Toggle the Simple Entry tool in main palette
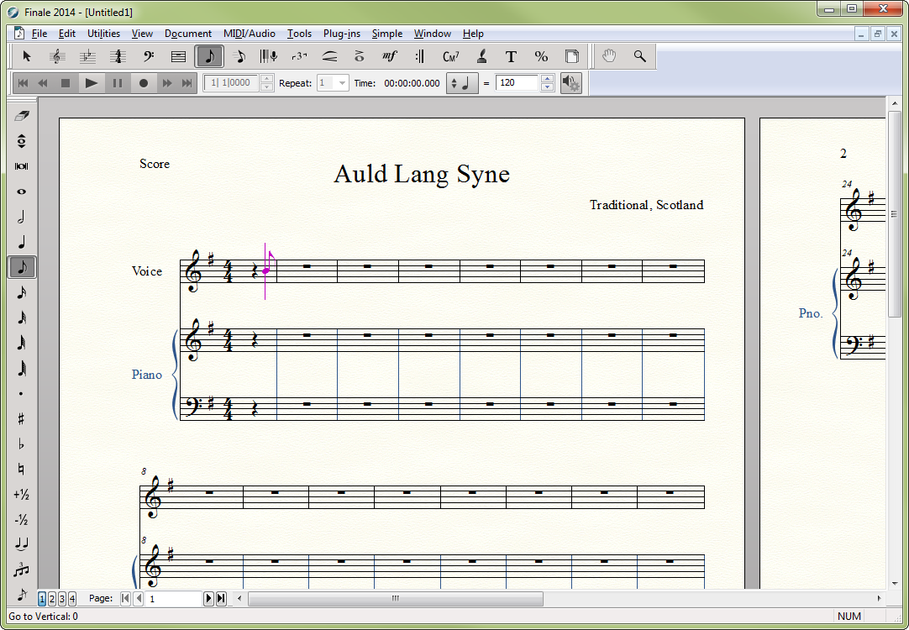The height and width of the screenshot is (630, 909). (x=209, y=56)
